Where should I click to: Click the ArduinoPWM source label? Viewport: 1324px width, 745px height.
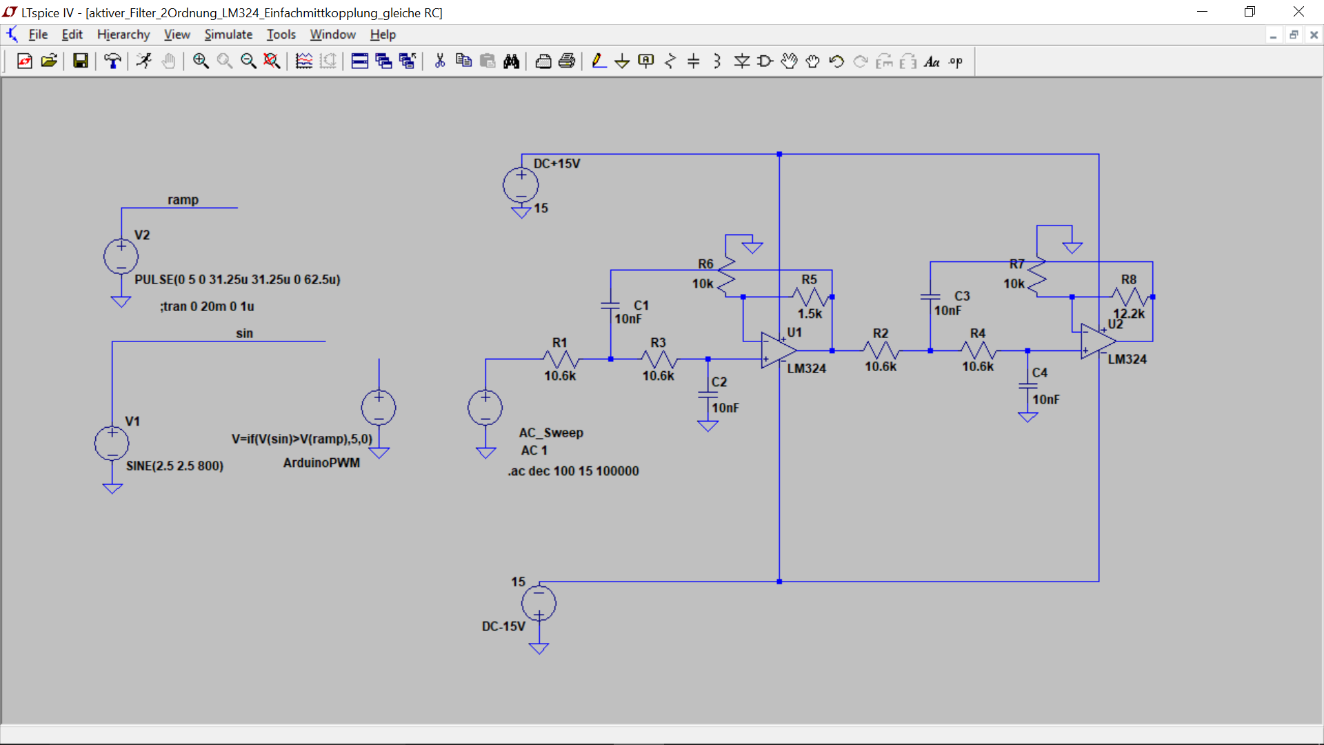(321, 463)
